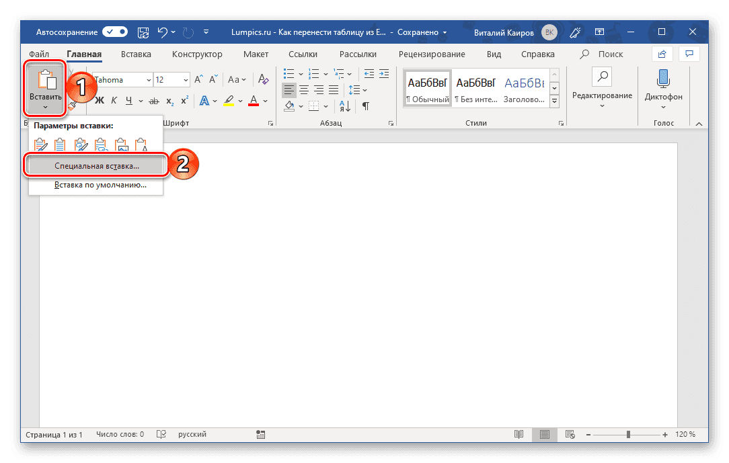Image resolution: width=729 pixels, height=463 pixels.
Task: Select the text highlight color icon
Action: coord(229,101)
